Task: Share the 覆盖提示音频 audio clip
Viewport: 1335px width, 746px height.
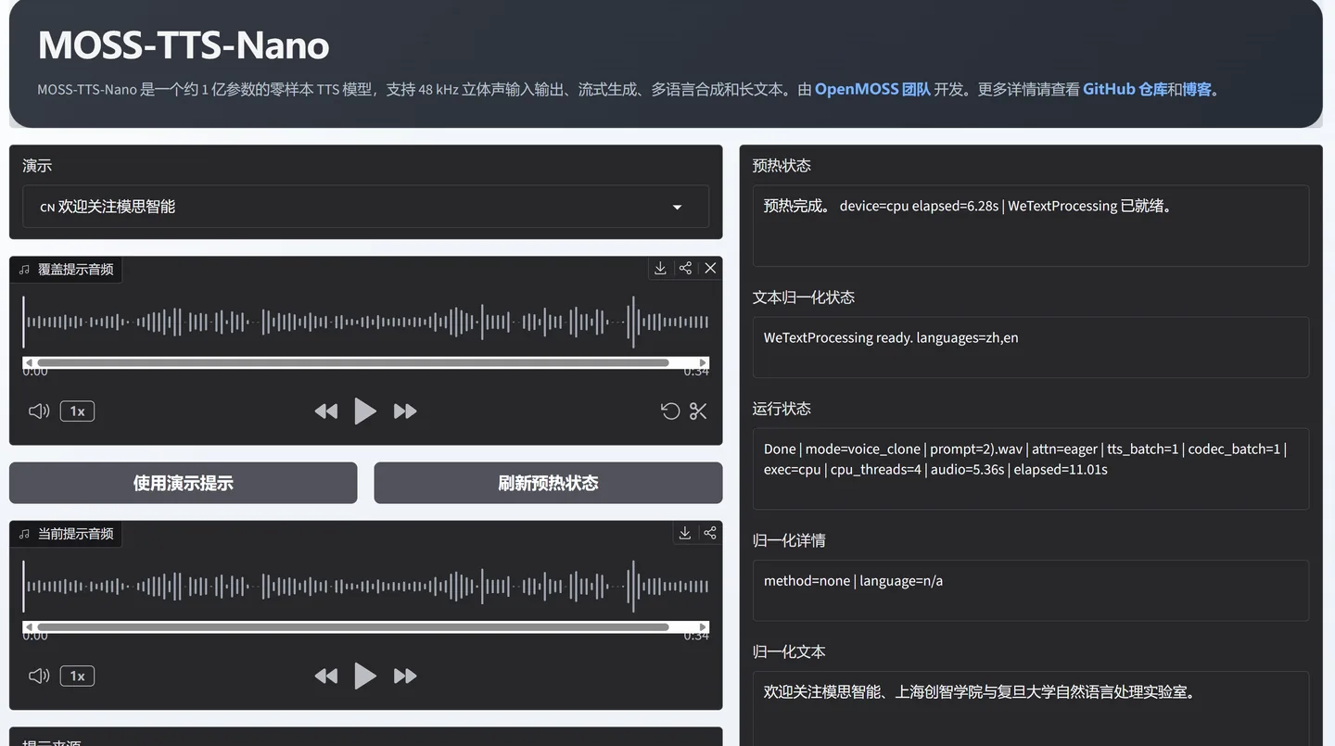Action: [x=685, y=268]
